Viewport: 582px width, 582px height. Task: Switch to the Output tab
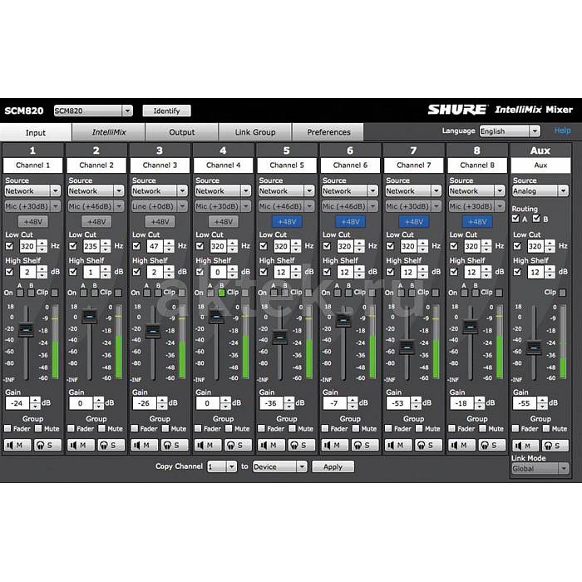(x=182, y=132)
